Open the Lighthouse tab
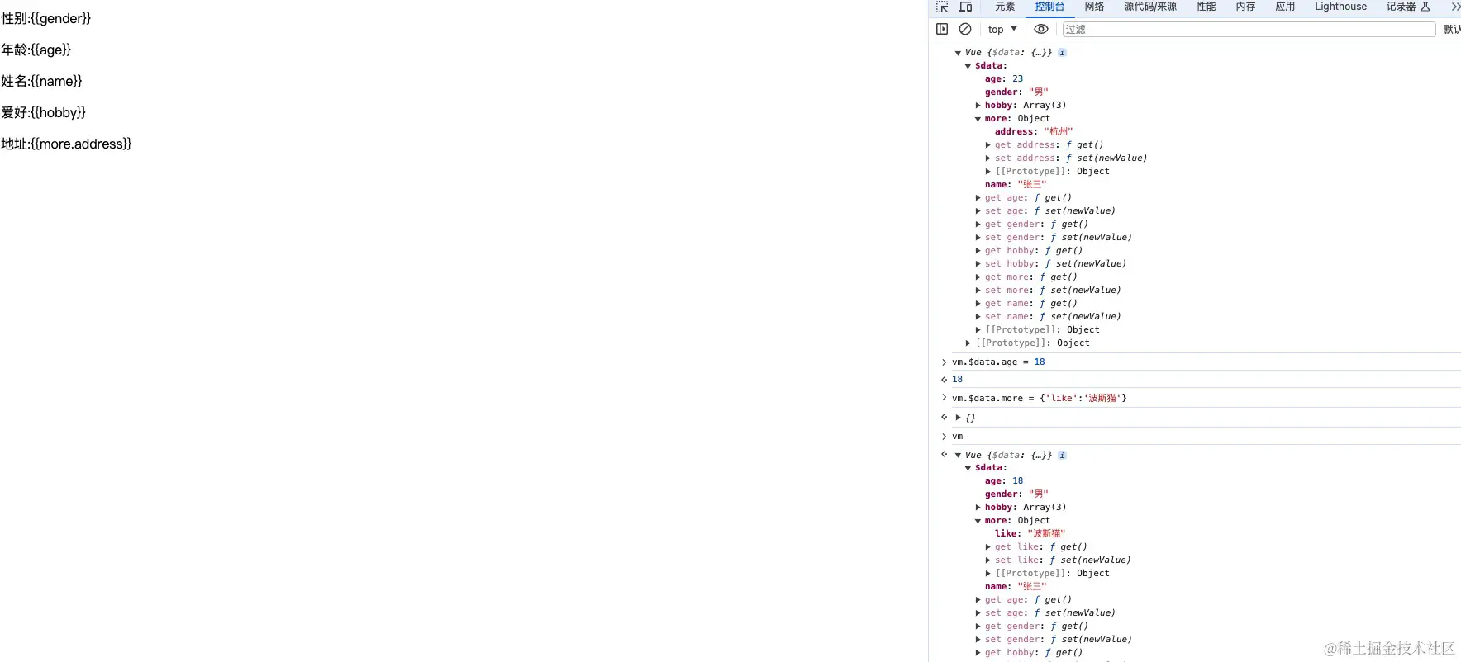The image size is (1461, 662). point(1340,7)
